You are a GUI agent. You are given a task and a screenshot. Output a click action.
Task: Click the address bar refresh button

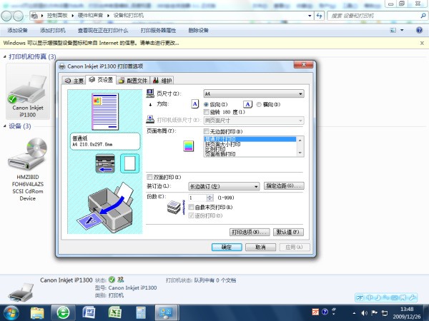coord(319,16)
